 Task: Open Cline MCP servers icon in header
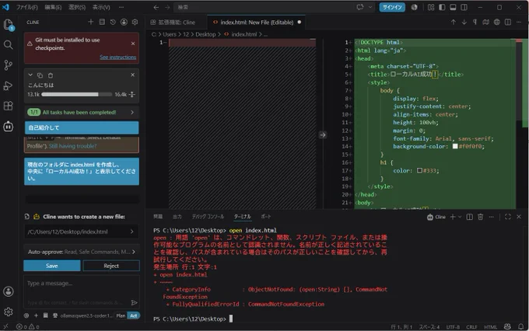pos(102,22)
